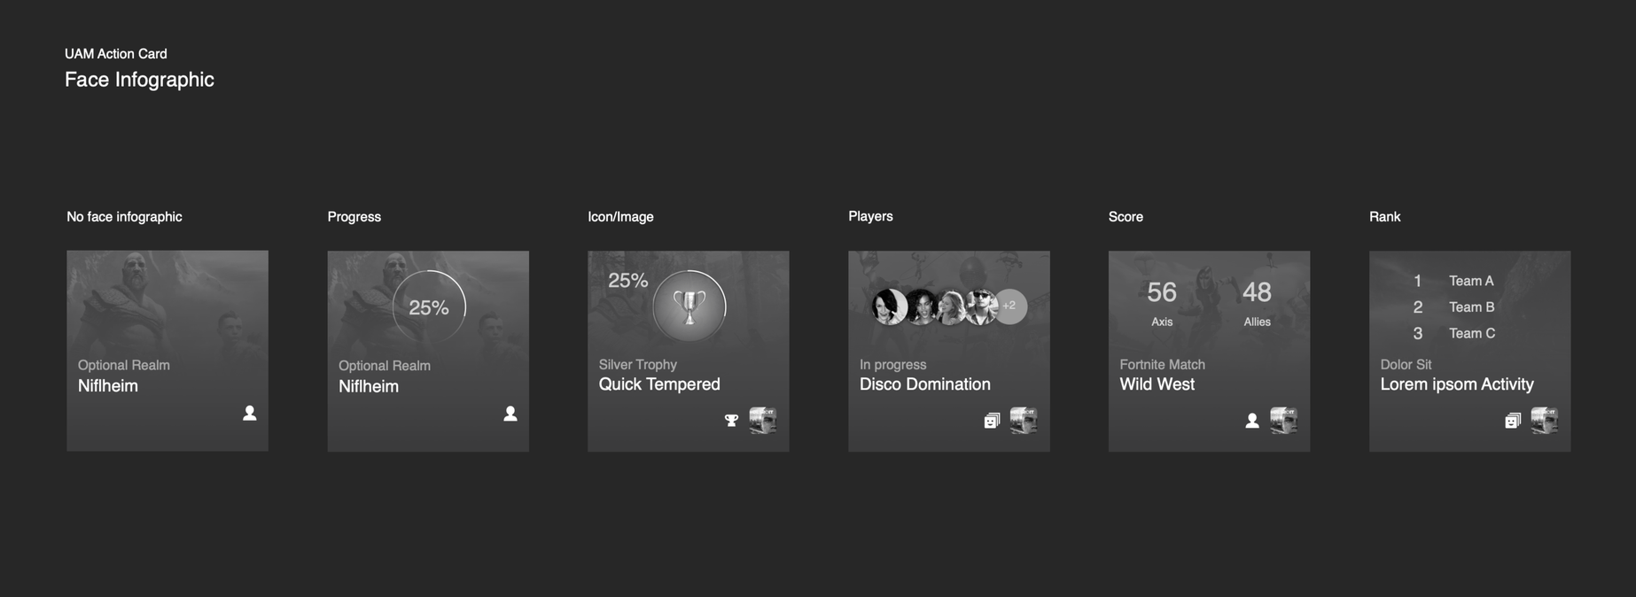The height and width of the screenshot is (597, 1636).
Task: Click the large silver trophy image
Action: point(689,306)
